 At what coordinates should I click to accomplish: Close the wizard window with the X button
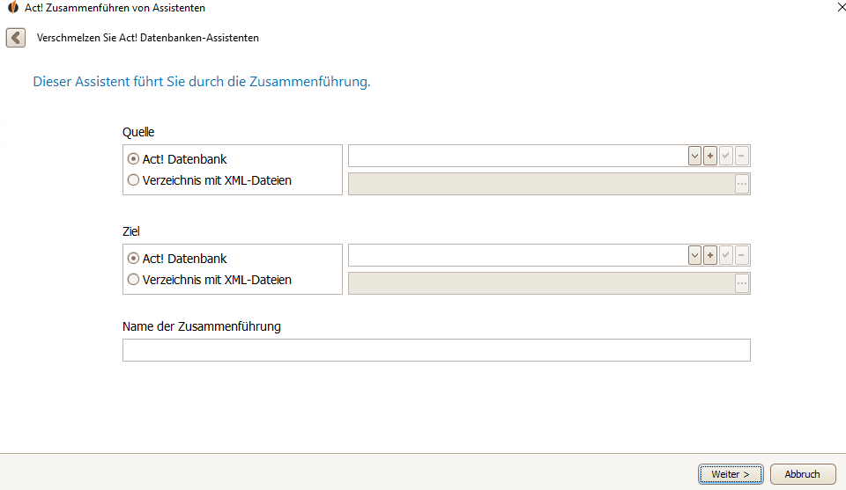click(x=834, y=7)
